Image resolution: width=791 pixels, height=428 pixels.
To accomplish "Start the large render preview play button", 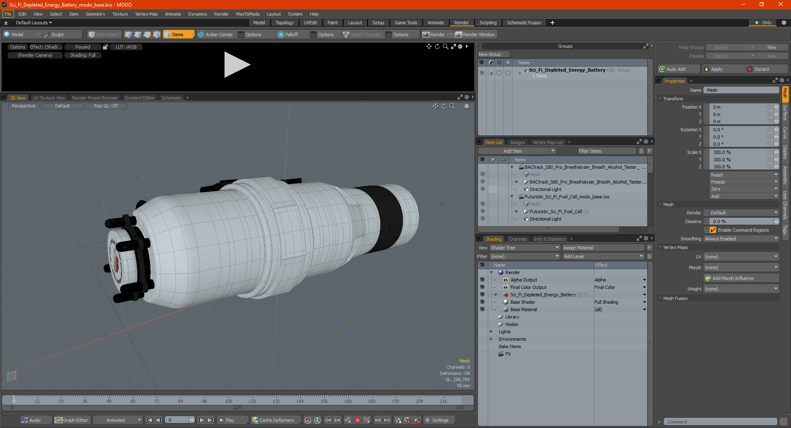I will [x=237, y=65].
